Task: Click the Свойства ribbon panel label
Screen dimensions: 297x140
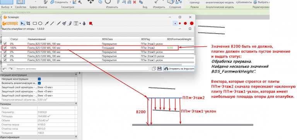Action: coord(20,7)
